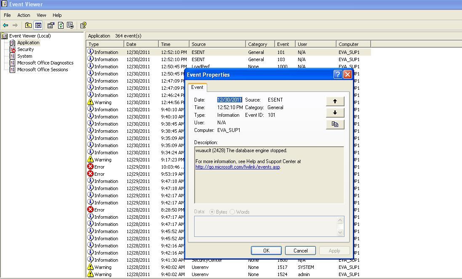The image size is (462, 279).
Task: Click the previous event up-arrow button
Action: point(335,101)
